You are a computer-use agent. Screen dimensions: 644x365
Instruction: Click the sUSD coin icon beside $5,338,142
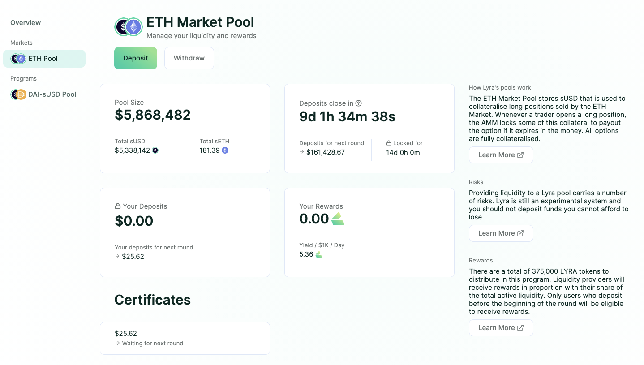click(155, 150)
